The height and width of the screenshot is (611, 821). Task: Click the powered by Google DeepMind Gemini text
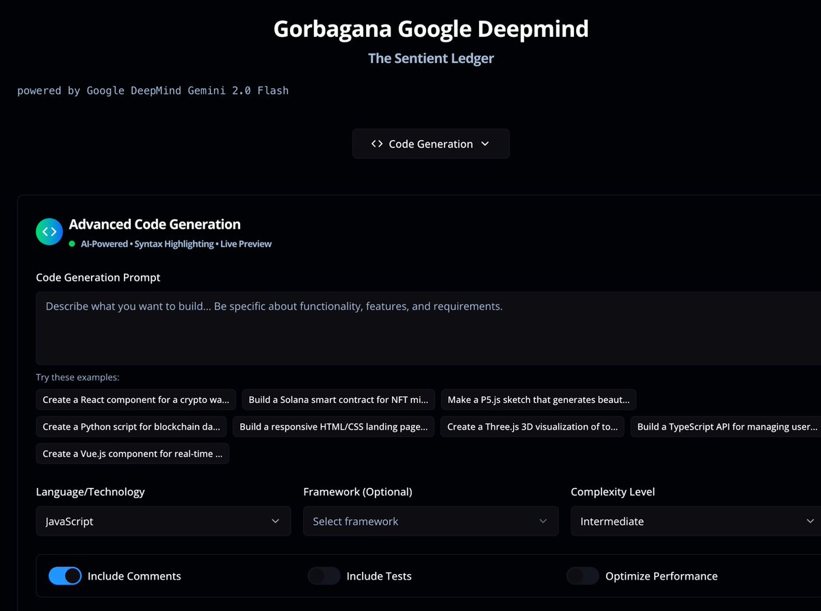(x=153, y=90)
